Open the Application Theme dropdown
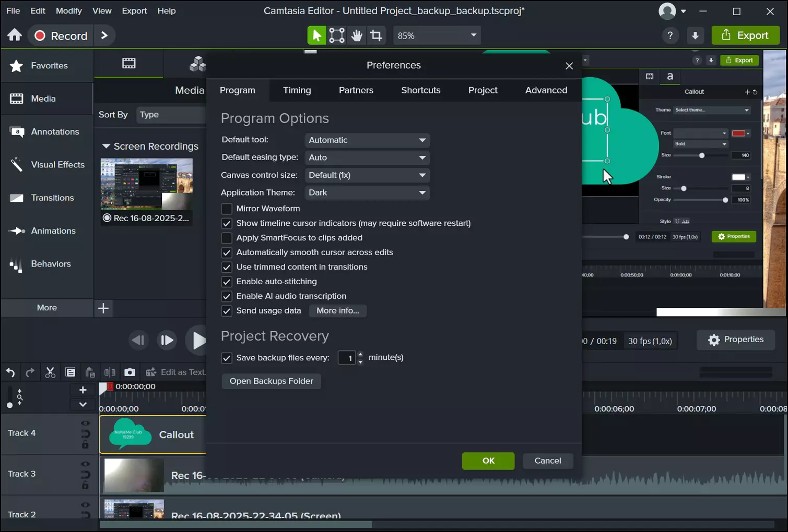The height and width of the screenshot is (532, 788). [367, 192]
